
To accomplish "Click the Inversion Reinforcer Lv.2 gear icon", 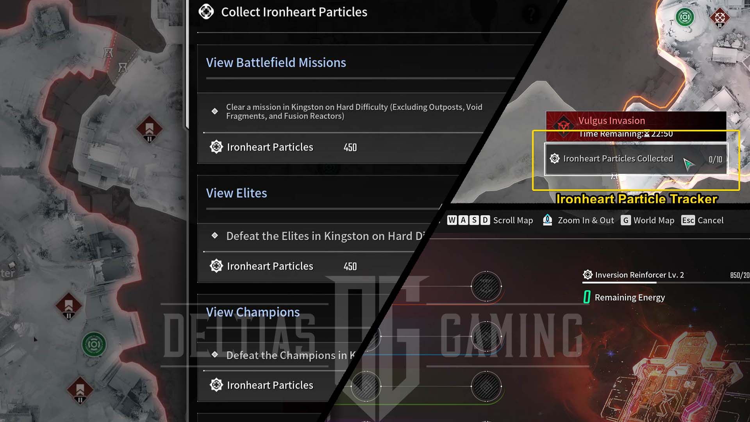I will tap(587, 275).
